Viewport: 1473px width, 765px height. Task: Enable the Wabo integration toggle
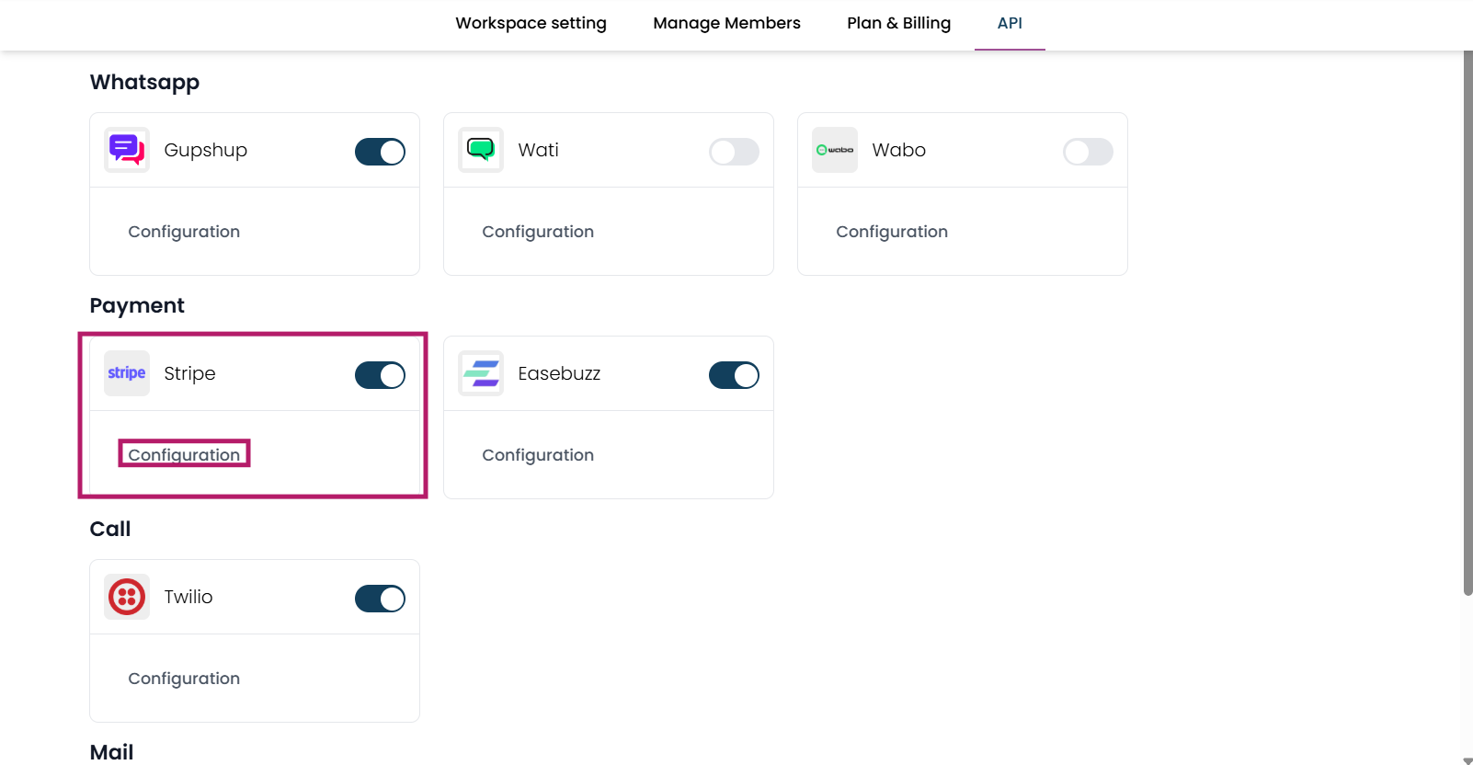click(x=1088, y=152)
